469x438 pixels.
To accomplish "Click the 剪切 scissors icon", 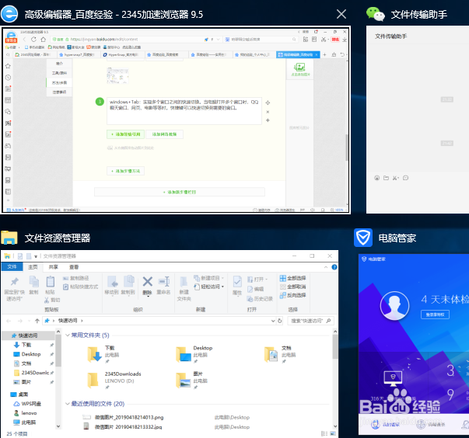I will (x=47, y=300).
